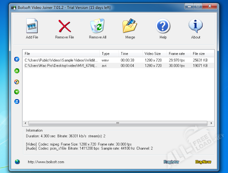Open the Help question mark icon

tap(163, 27)
